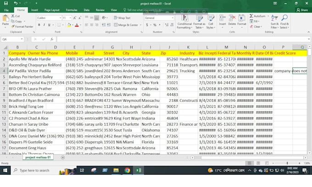Click the Delete cells icon
The width and height of the screenshot is (312, 187).
pyautogui.click(x=232, y=18)
